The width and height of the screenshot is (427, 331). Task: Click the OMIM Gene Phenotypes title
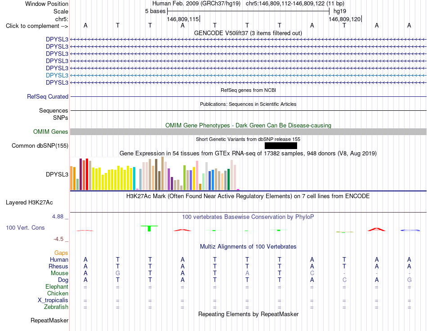(x=248, y=125)
